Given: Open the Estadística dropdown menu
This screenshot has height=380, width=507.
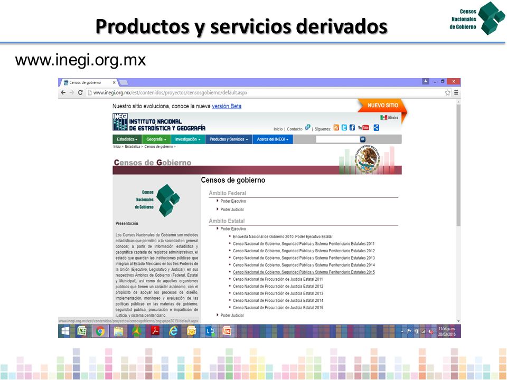Looking at the screenshot, I should click(x=127, y=139).
